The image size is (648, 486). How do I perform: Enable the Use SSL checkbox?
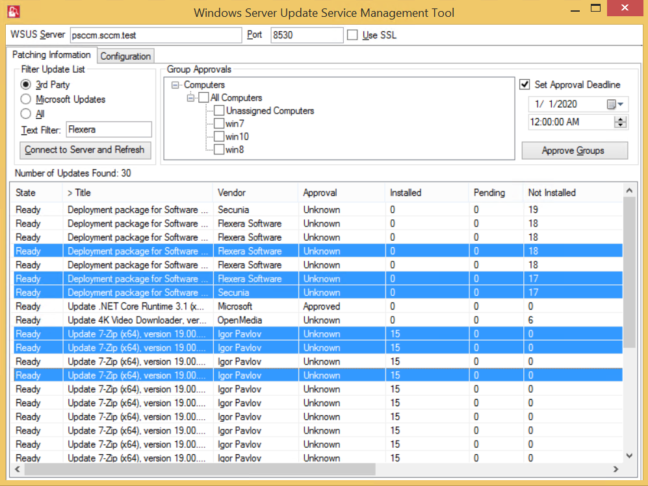(352, 35)
